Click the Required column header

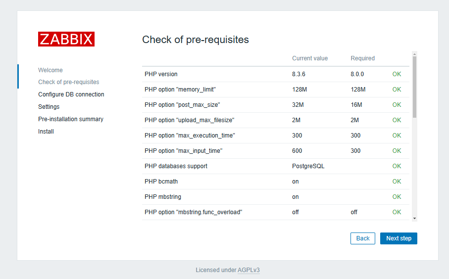[x=362, y=58]
